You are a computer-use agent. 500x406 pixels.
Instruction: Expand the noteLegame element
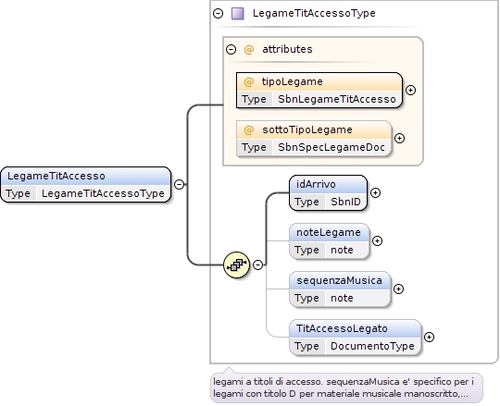(377, 240)
